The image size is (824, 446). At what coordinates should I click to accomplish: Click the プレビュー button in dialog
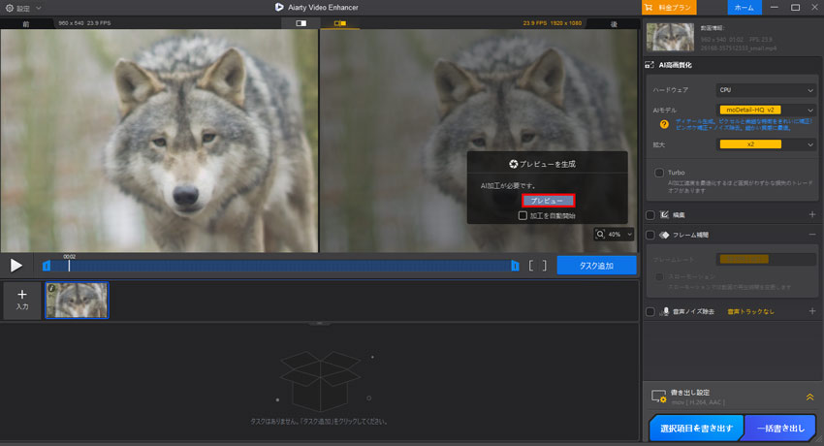pos(548,201)
